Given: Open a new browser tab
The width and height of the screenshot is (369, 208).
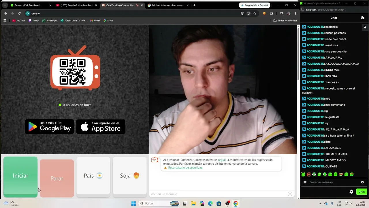Looking at the screenshot, I should (194, 5).
